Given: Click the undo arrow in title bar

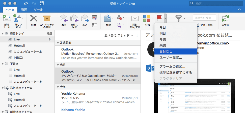Looking at the screenshot, I should (x=26, y=3).
